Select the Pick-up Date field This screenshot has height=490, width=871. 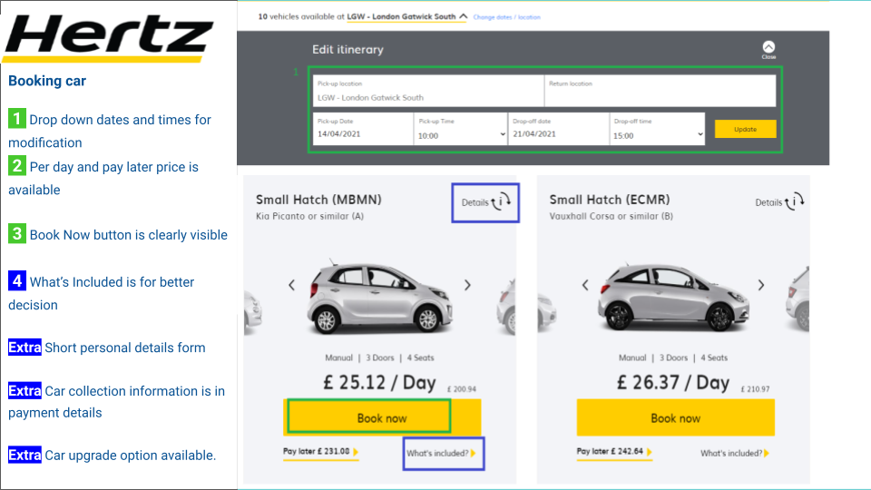click(x=363, y=130)
